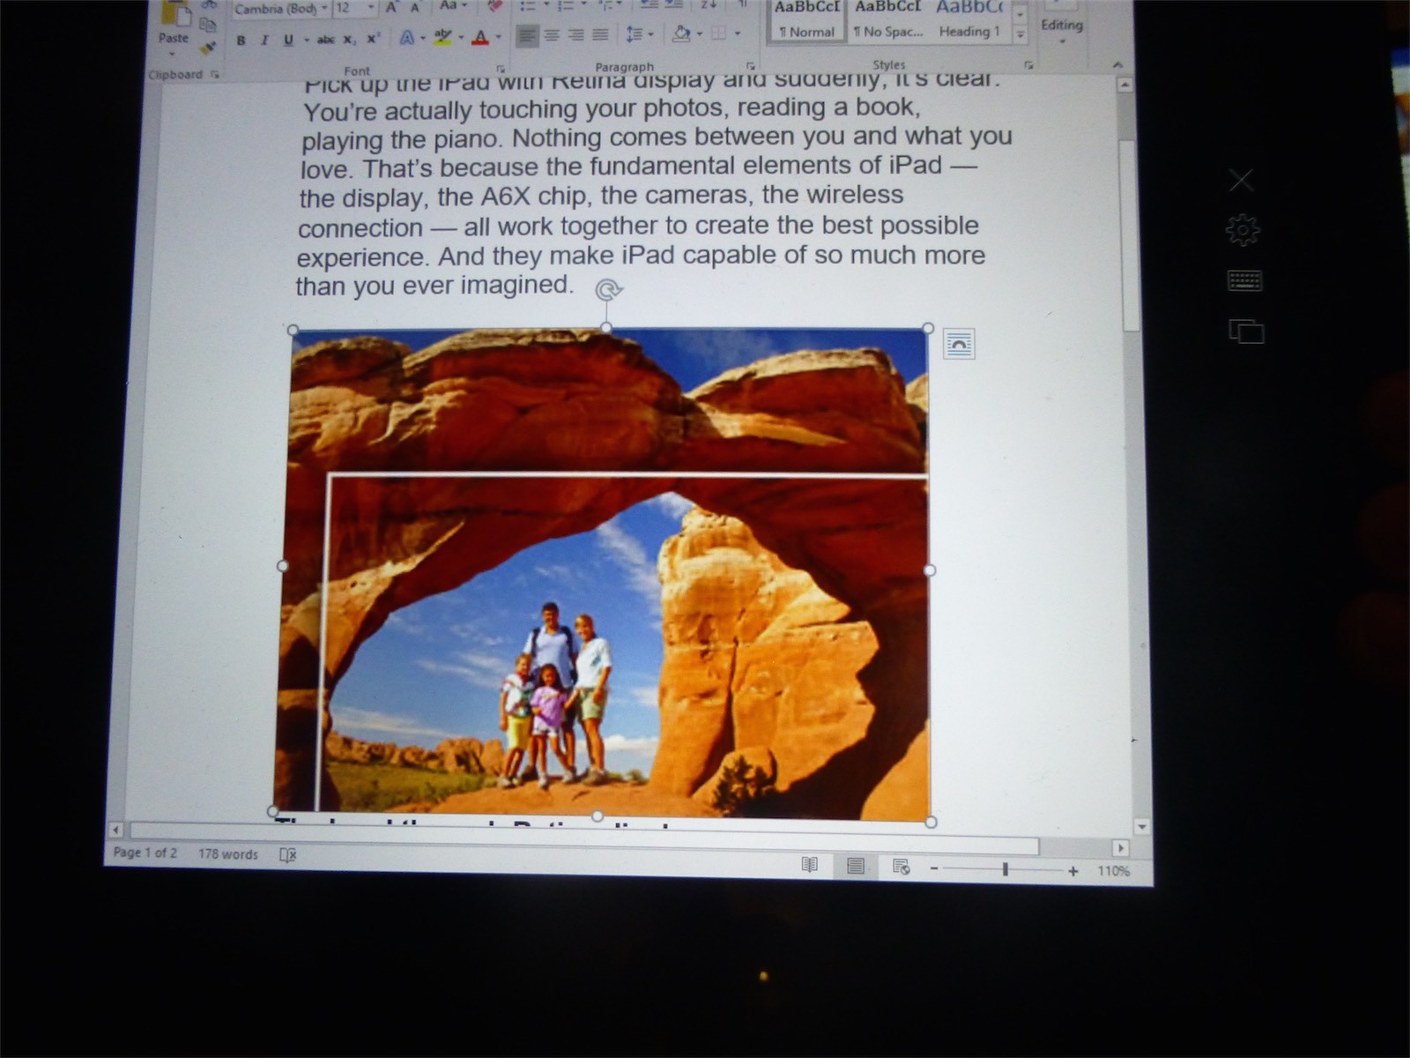Collapse the ribbon with the chevron
Screen dimensions: 1410x1058
click(x=1117, y=65)
